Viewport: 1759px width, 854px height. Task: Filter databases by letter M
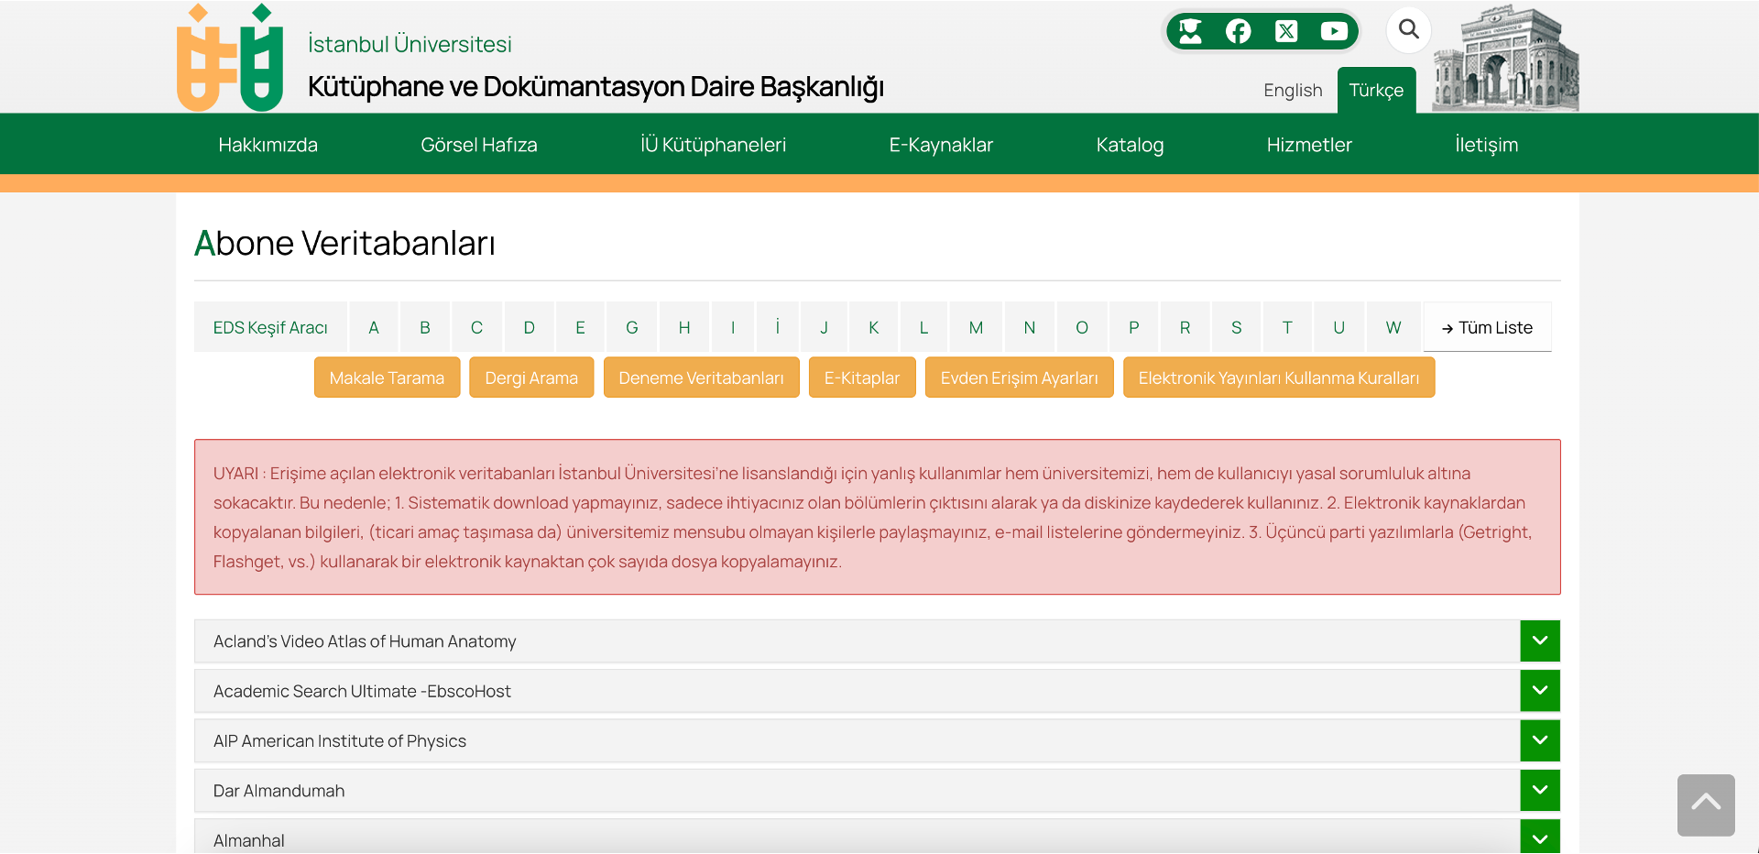point(977,327)
